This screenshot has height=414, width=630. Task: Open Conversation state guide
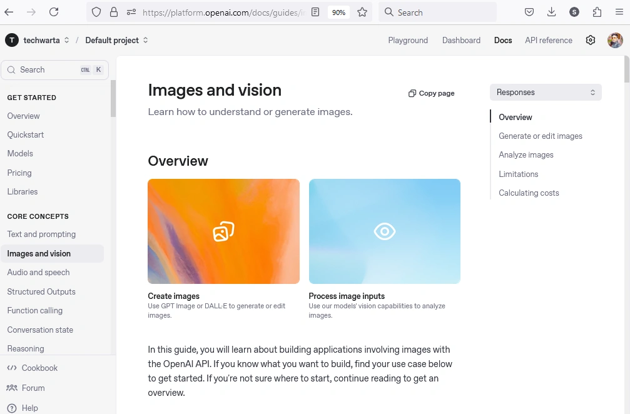click(x=40, y=330)
